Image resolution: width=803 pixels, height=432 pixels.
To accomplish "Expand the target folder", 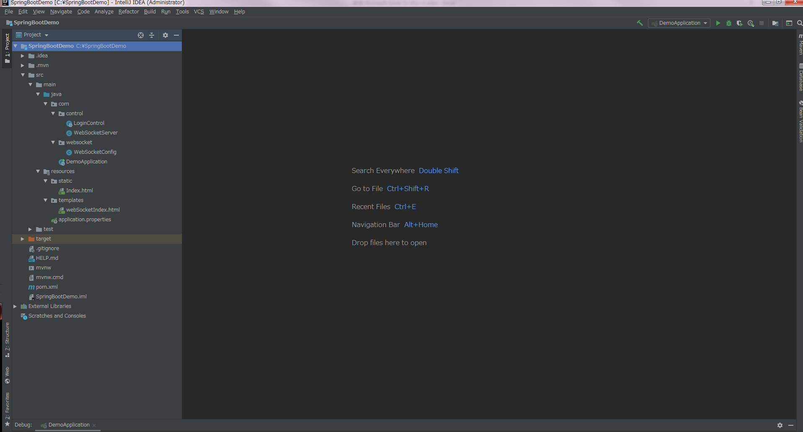I will click(23, 239).
